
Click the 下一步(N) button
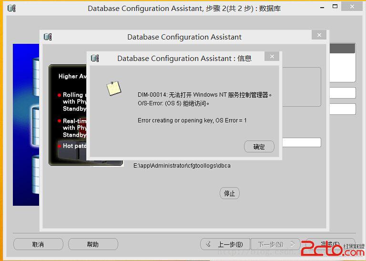(275, 244)
